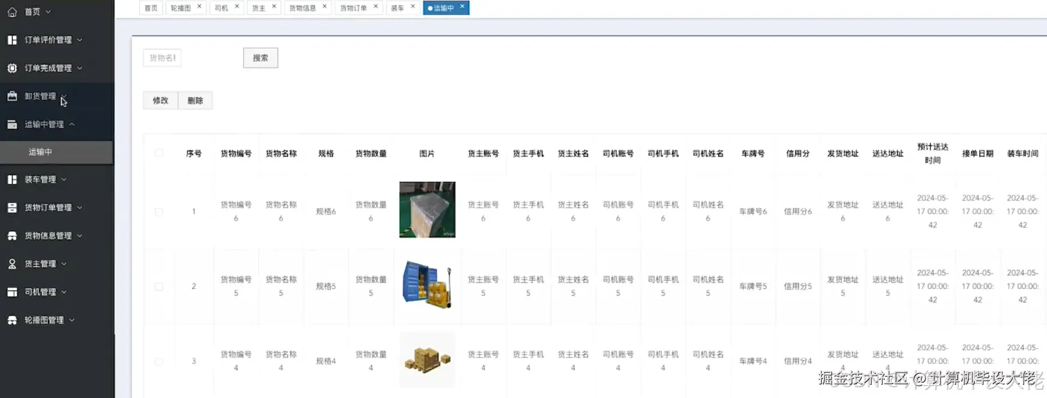The image size is (1047, 398).
Task: Click the 司机管理 sidebar icon
Action: tap(12, 292)
